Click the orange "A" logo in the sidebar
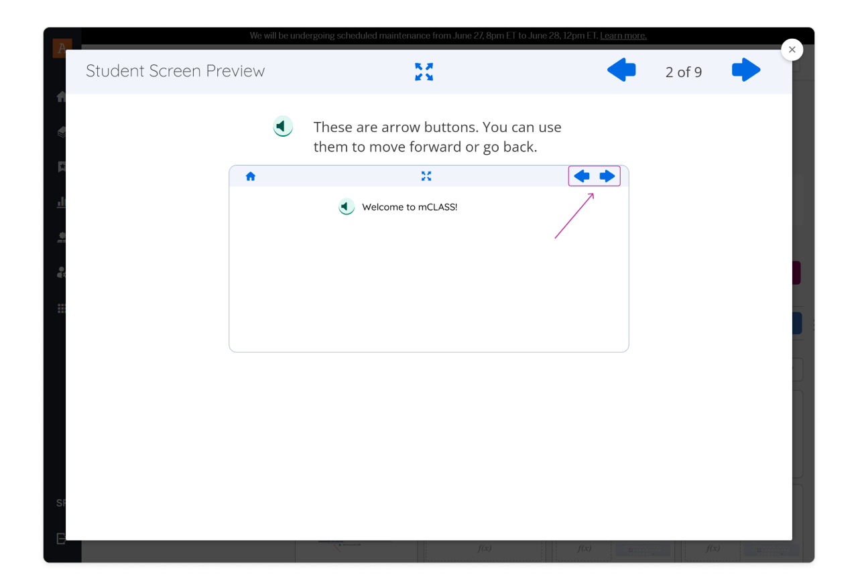The height and width of the screenshot is (587, 858). pos(60,48)
